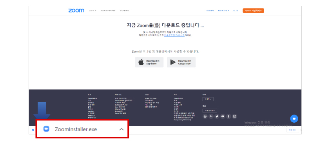Click the iPhone/iPad 앱 footer link
Screen dimensions: 330x143
tap(120, 109)
